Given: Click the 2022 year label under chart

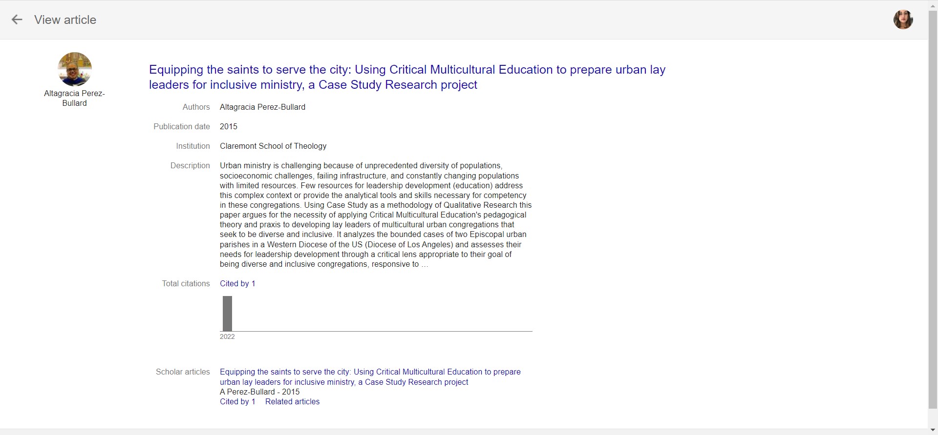Looking at the screenshot, I should pyautogui.click(x=227, y=337).
